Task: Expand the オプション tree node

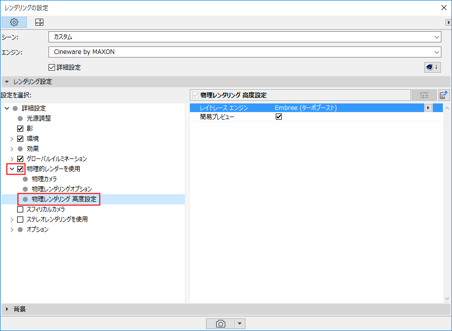Action: coord(12,230)
